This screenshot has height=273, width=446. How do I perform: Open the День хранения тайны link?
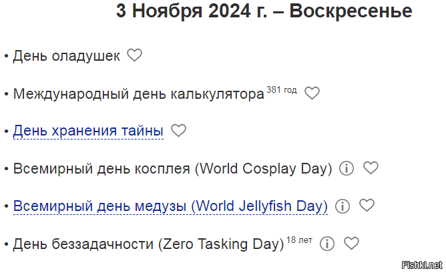click(x=88, y=131)
